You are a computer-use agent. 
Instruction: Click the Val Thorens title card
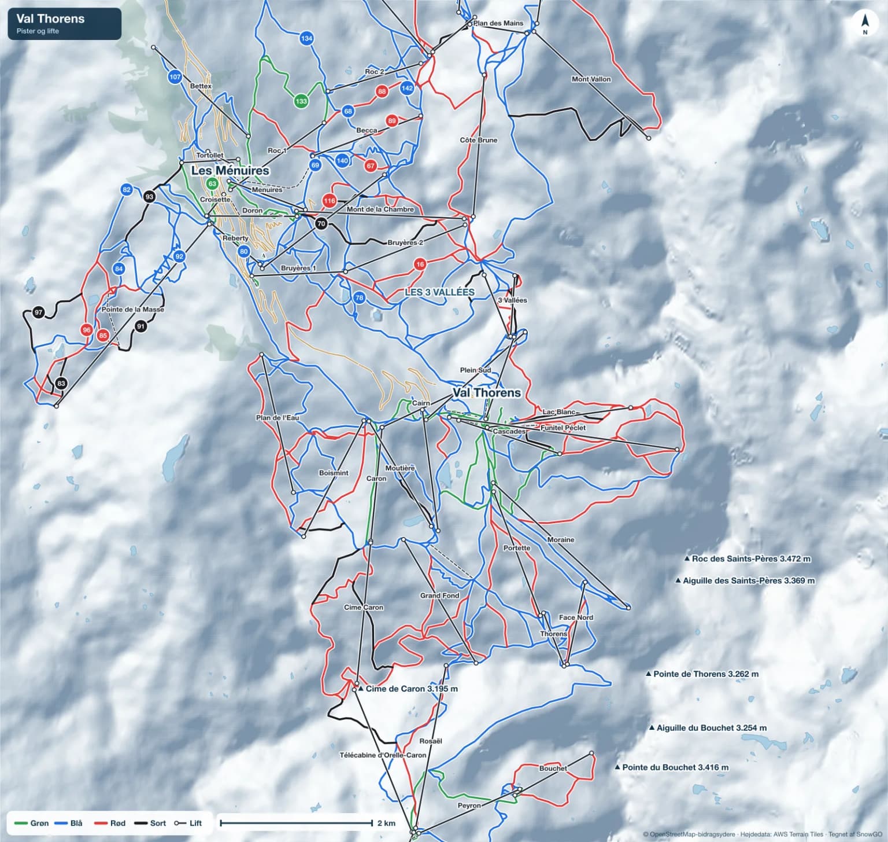(65, 24)
